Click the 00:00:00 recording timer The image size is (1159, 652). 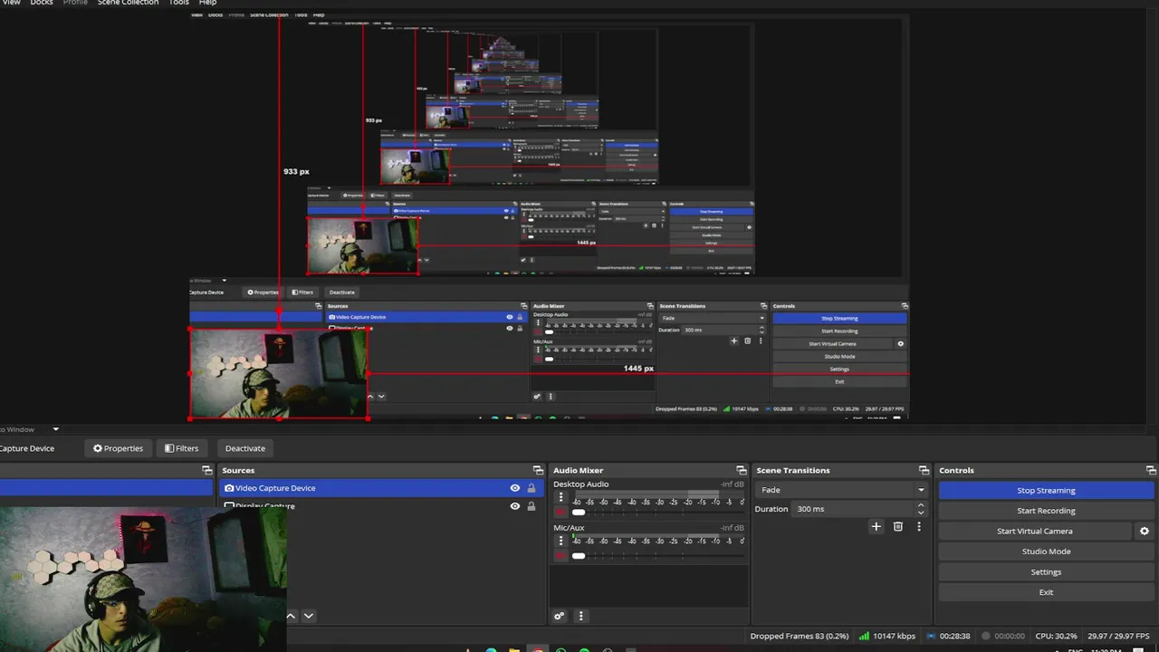pyautogui.click(x=1010, y=636)
